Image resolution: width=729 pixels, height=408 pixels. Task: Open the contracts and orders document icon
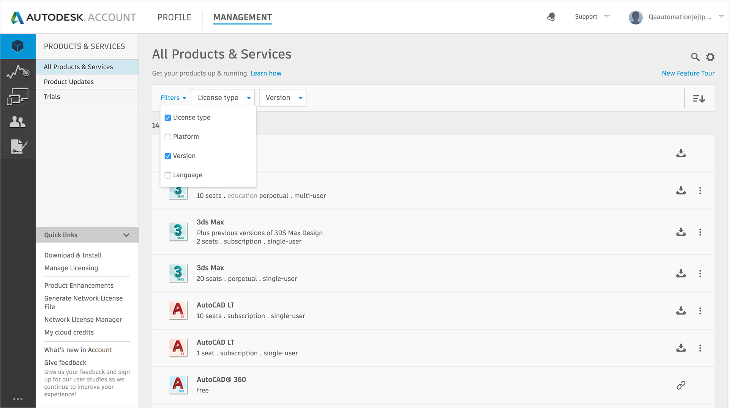(x=19, y=146)
